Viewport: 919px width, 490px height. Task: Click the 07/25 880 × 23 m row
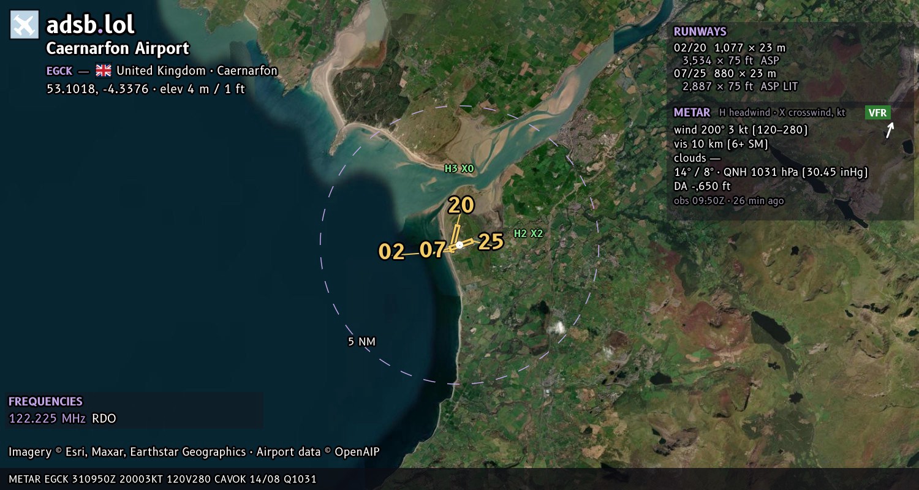[x=725, y=73]
